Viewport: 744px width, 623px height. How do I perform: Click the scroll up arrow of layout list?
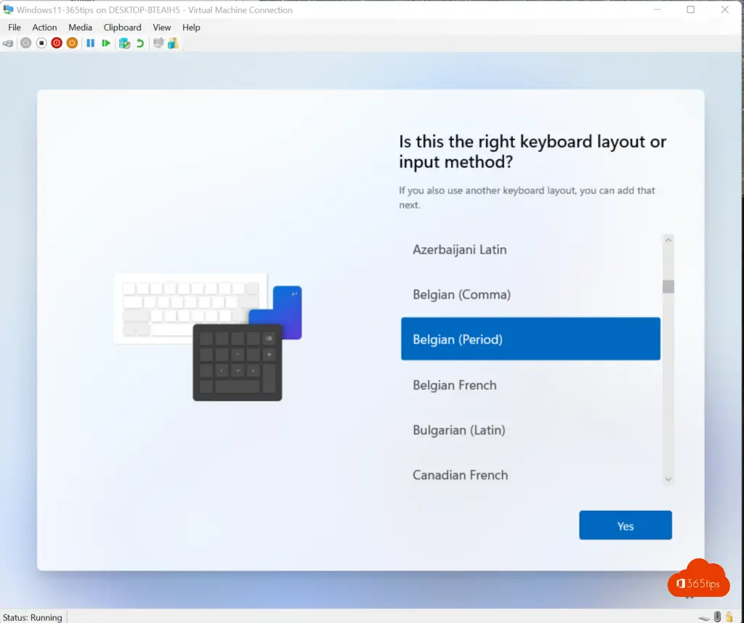point(668,240)
